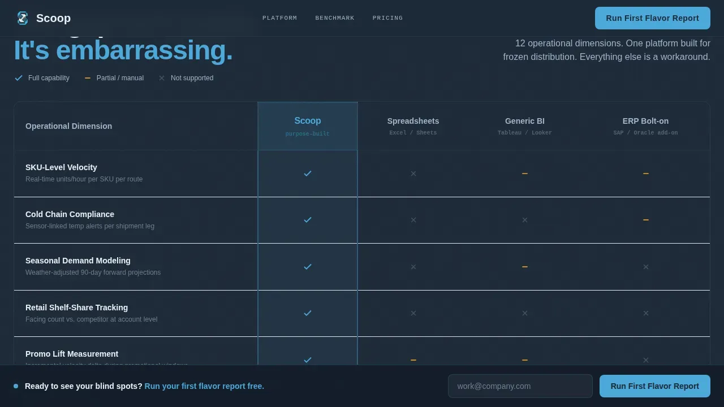Select the Seasonal Demand Modeling row title
724x407 pixels.
click(78, 261)
